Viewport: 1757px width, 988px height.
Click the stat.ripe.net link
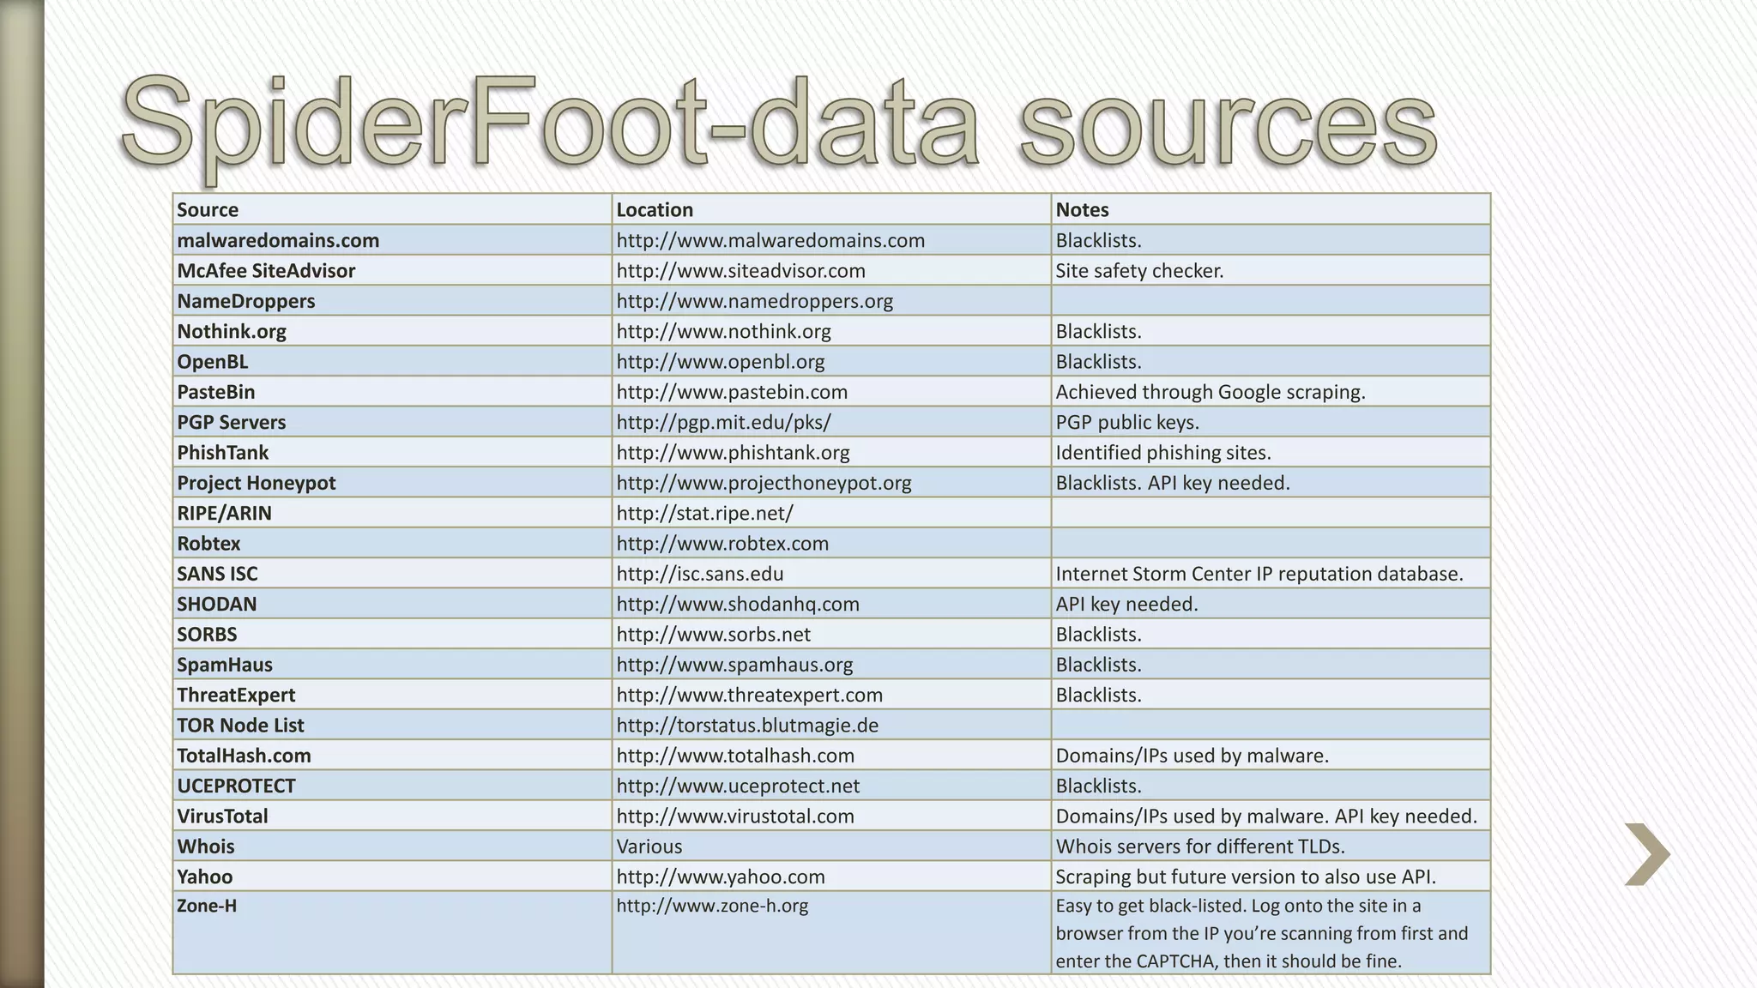[x=704, y=513]
